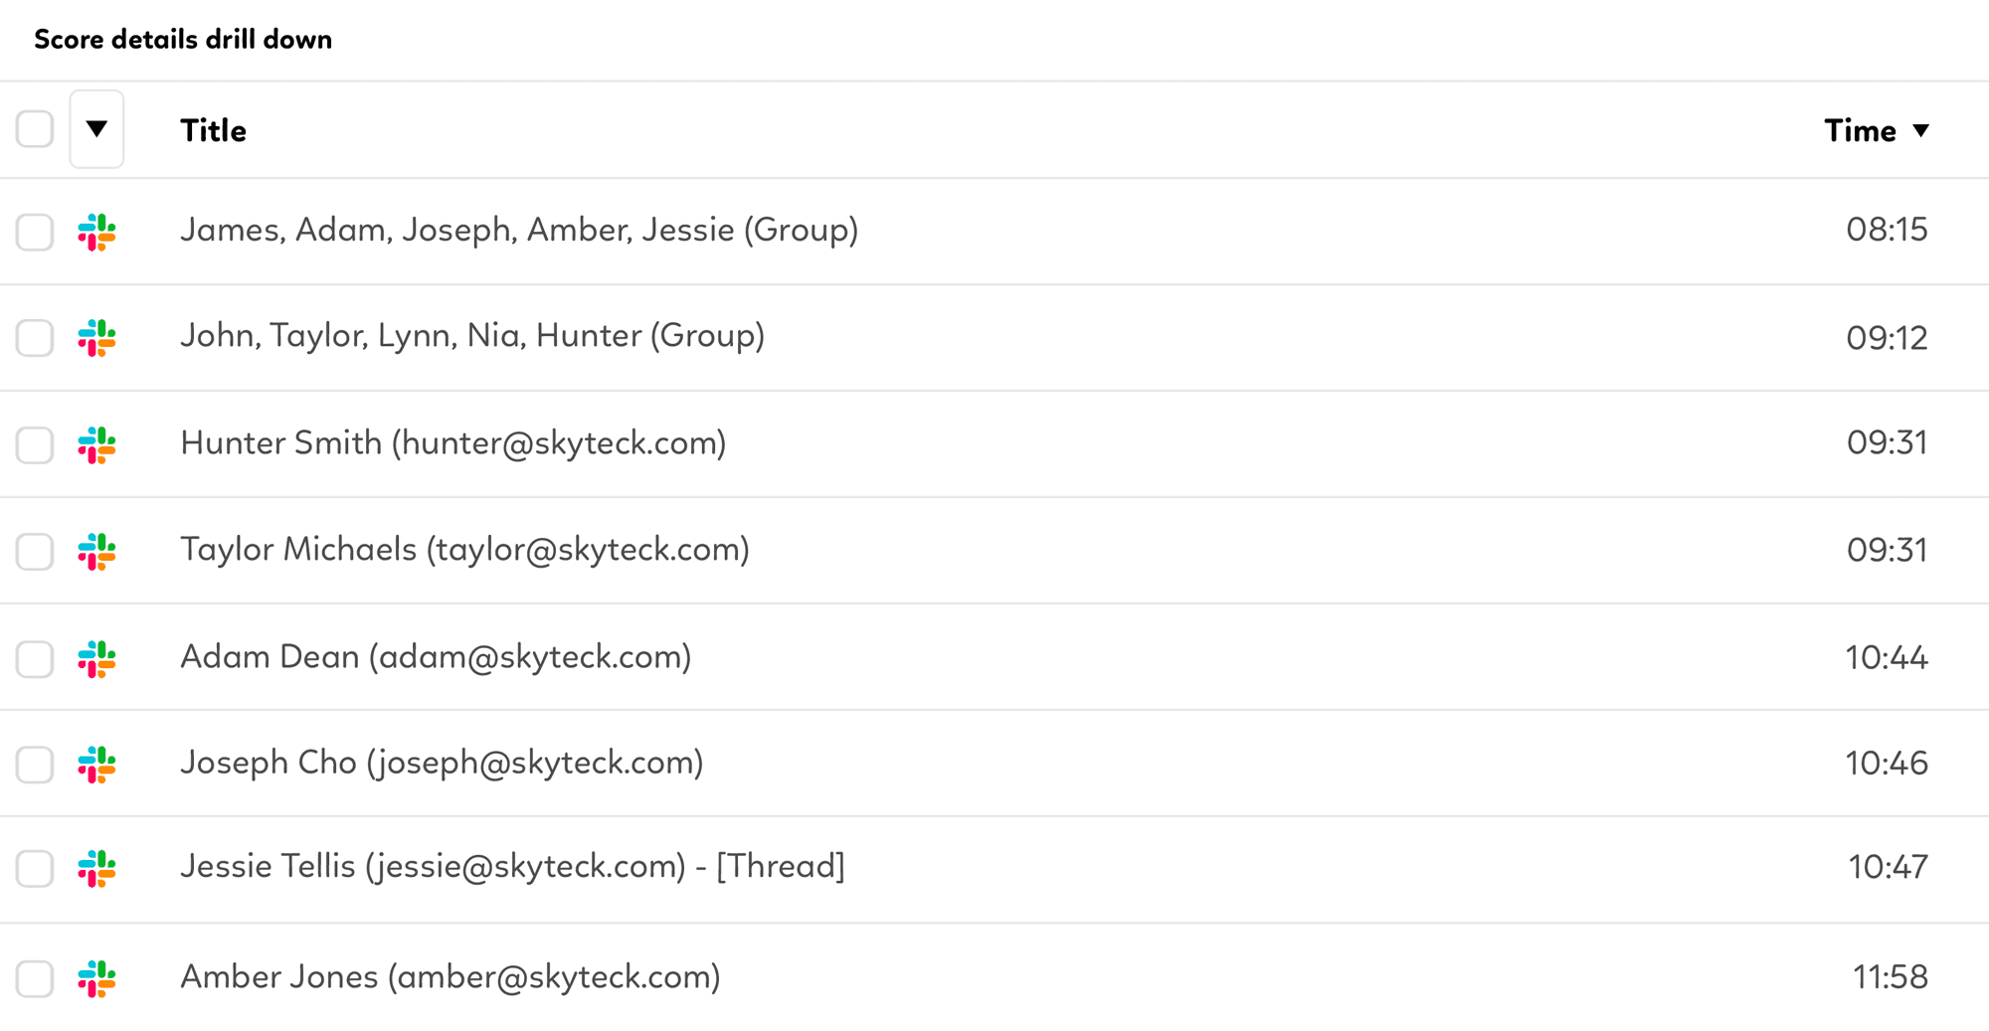Open the bulk selection dropdown arrow

[96, 129]
